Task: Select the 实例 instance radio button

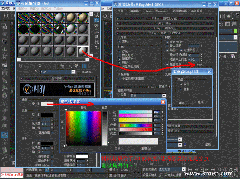Action: point(181,84)
